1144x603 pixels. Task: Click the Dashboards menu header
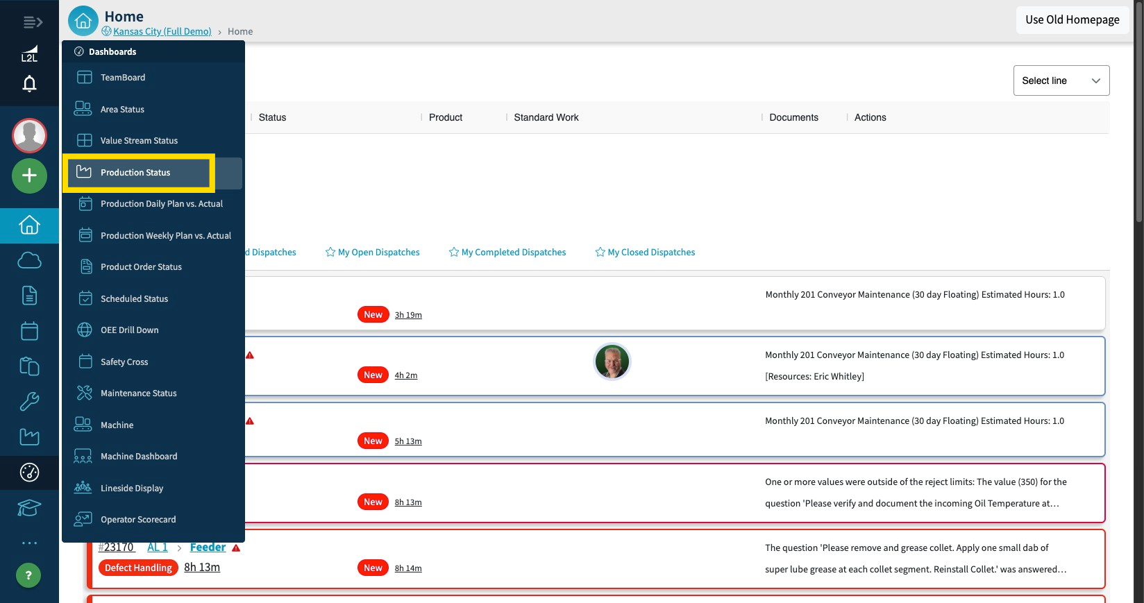pyautogui.click(x=153, y=51)
